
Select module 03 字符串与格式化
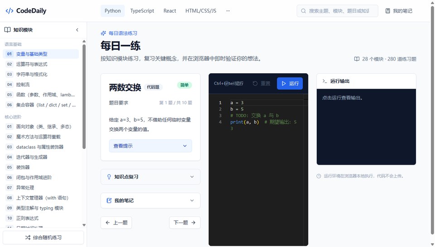coord(41,75)
